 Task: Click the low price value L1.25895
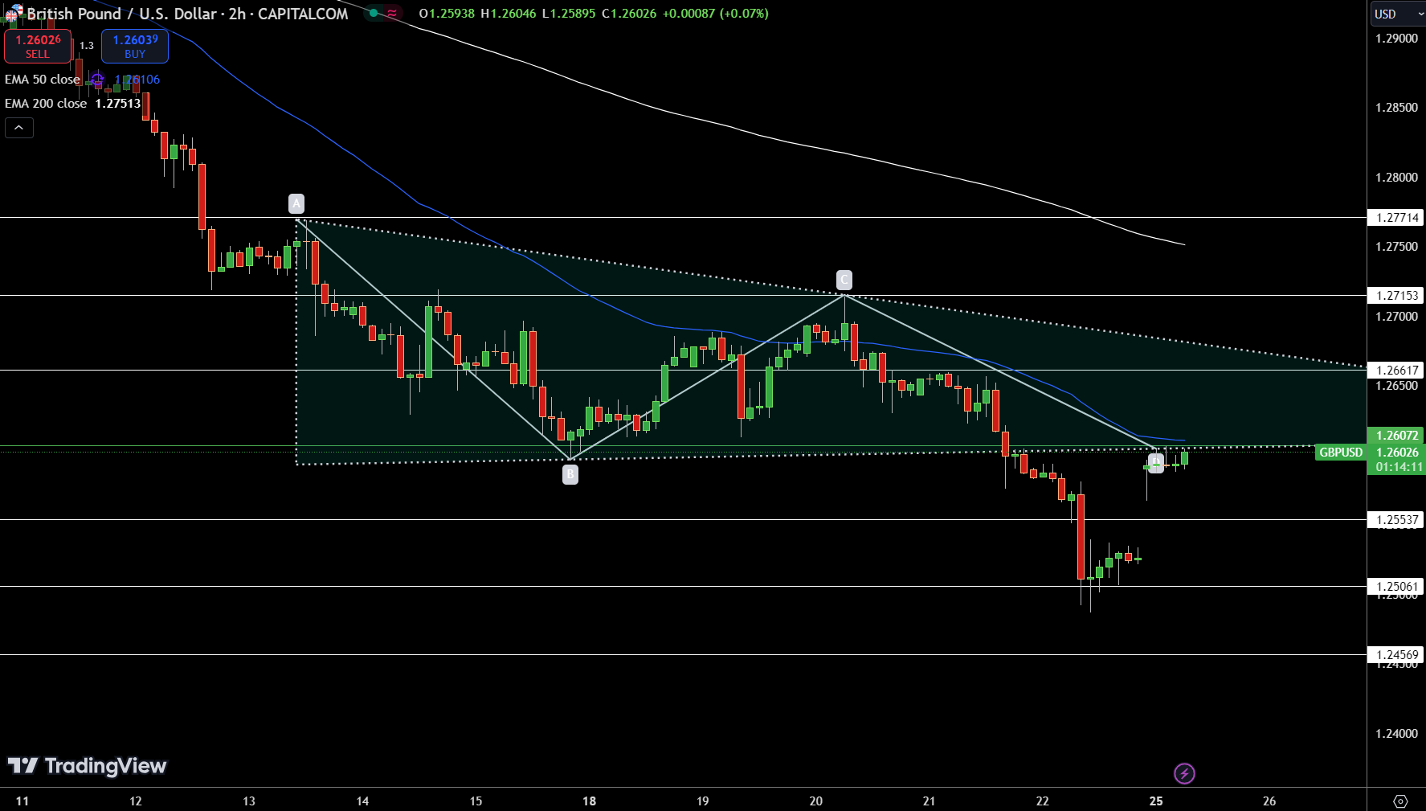569,14
